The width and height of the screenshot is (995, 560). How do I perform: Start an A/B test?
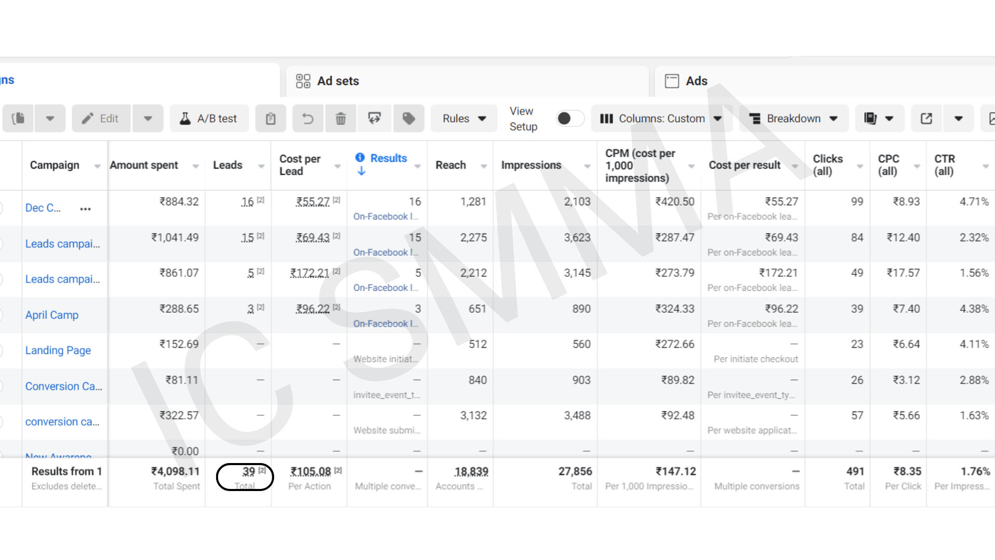(x=209, y=119)
